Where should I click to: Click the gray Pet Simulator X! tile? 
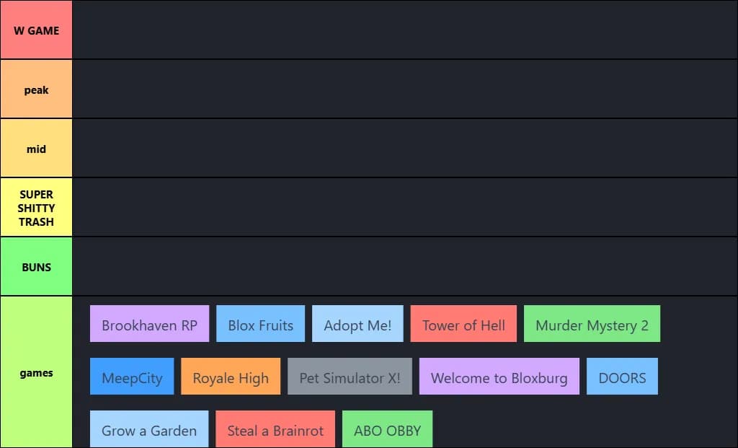coord(350,377)
